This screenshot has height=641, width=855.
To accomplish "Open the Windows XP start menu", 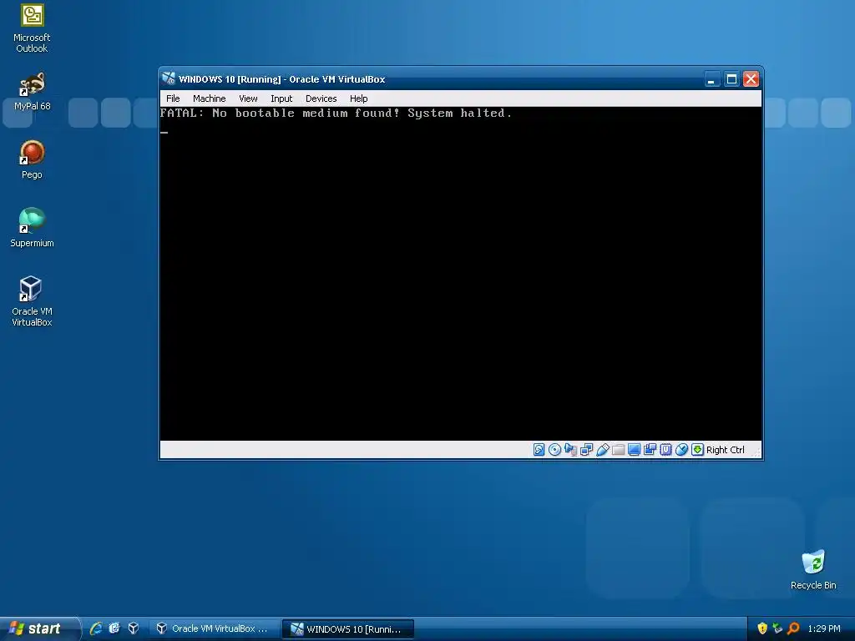I will pos(38,628).
